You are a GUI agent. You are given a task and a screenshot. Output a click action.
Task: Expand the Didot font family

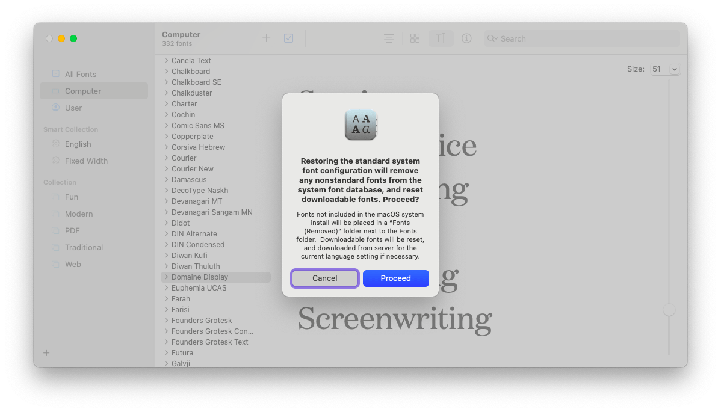point(167,223)
